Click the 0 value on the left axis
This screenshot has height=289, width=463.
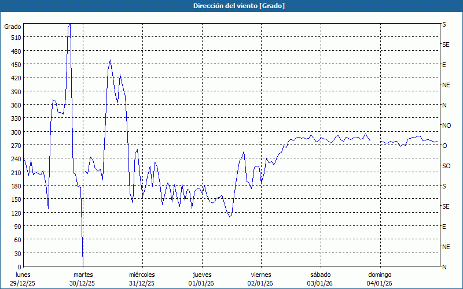(x=19, y=267)
